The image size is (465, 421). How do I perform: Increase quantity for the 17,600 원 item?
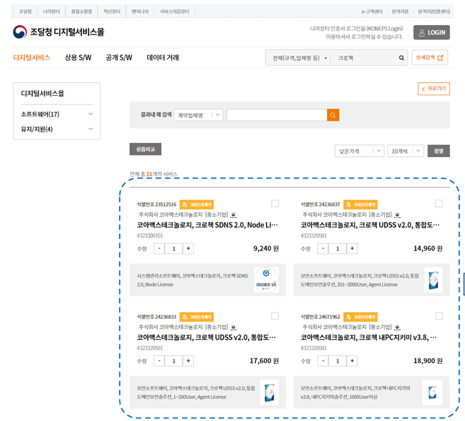coord(188,361)
